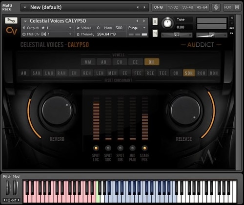
Task: Select the EH vowel button in Vowels row
Action: click(x=120, y=62)
